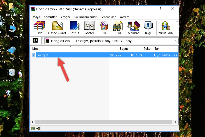Go up one folder level

click(35, 41)
